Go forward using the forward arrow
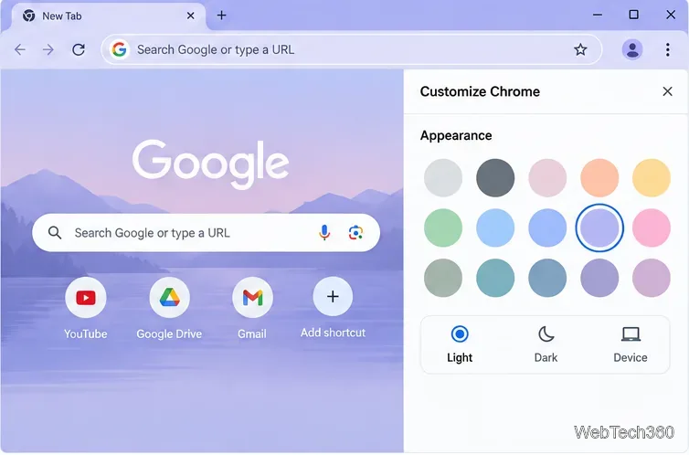Image resolution: width=689 pixels, height=455 pixels. (48, 49)
